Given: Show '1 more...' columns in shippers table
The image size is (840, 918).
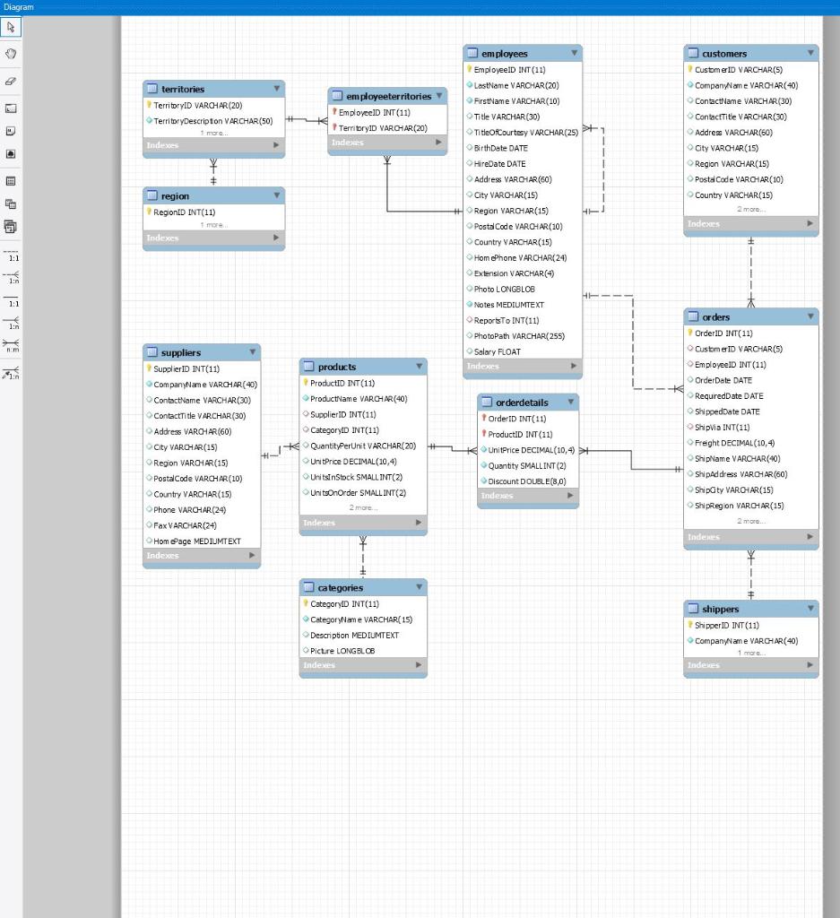Looking at the screenshot, I should coord(751,654).
